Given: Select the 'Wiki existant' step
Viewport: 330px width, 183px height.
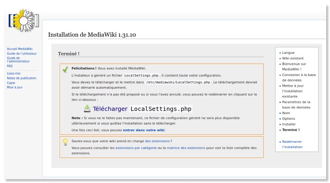Looking at the screenshot, I should tap(293, 58).
